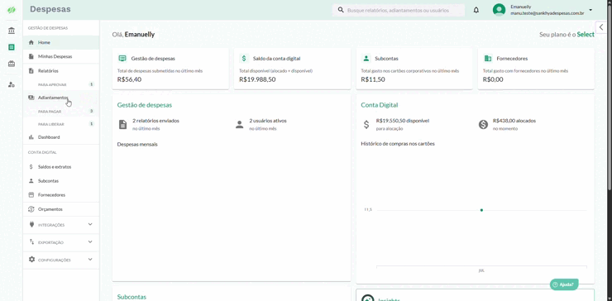Click the '2 relatórios enviados' text
The image size is (612, 301).
point(155,121)
